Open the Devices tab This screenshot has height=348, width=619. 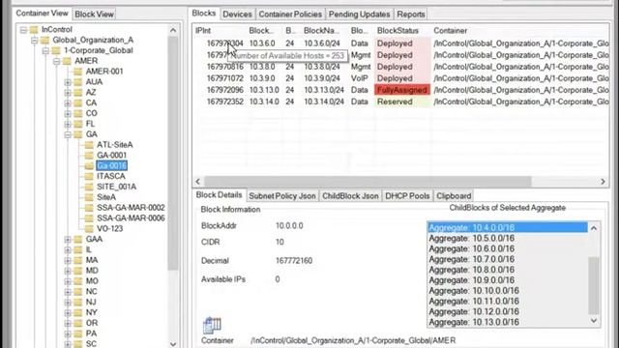tap(237, 14)
